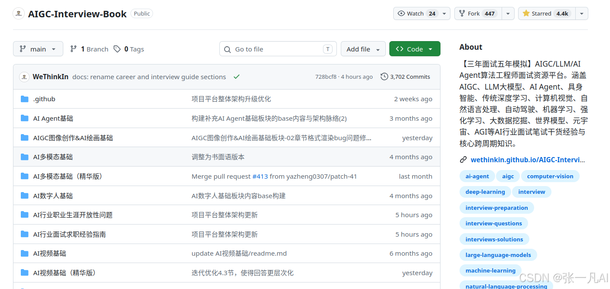
Task: Open the WeThinkIn author link
Action: pyautogui.click(x=50, y=77)
